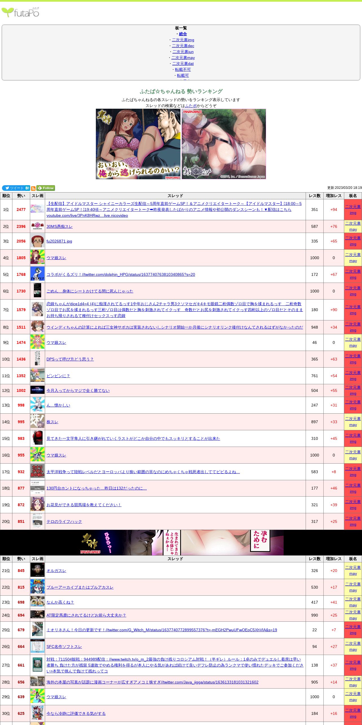The height and width of the screenshot is (725, 362).
Task: Open the 二次元裏img board link in the 1位 row
Action: [x=353, y=209]
